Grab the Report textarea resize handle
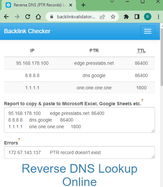 pyautogui.click(x=153, y=131)
